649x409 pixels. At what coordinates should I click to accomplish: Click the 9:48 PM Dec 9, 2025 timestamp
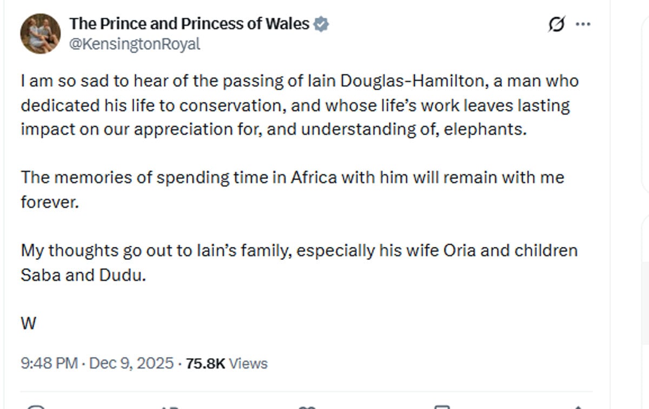point(97,364)
